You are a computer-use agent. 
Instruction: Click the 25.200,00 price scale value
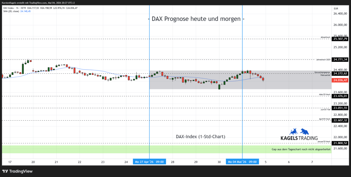coord(340,47)
